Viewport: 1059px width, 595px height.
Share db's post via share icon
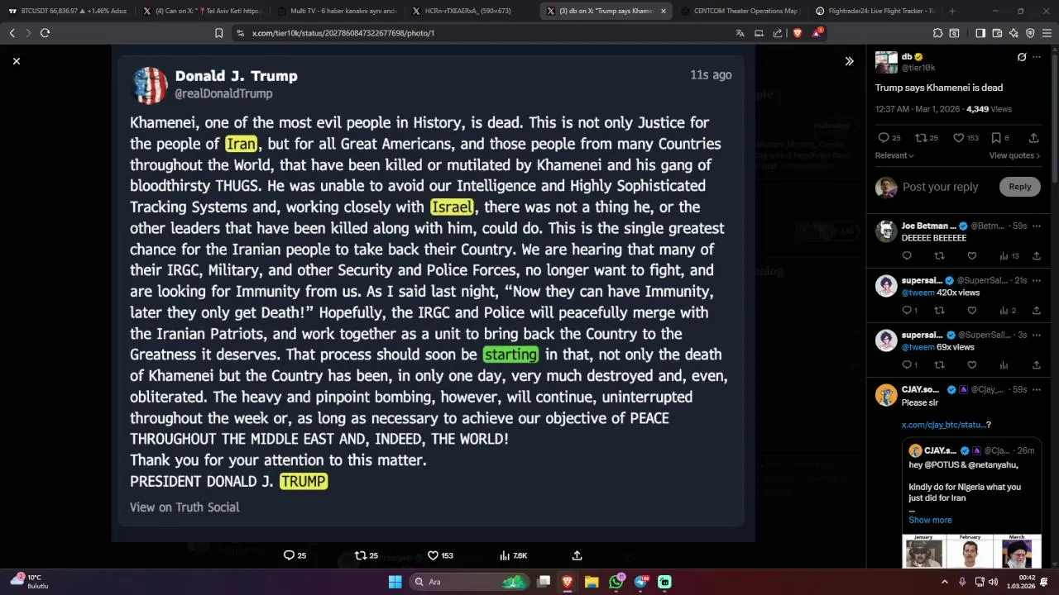click(x=1033, y=138)
